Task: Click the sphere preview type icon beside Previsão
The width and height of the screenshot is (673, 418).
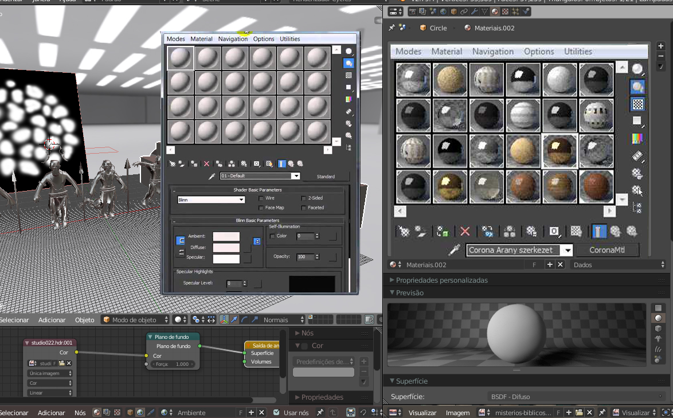Action: (658, 318)
